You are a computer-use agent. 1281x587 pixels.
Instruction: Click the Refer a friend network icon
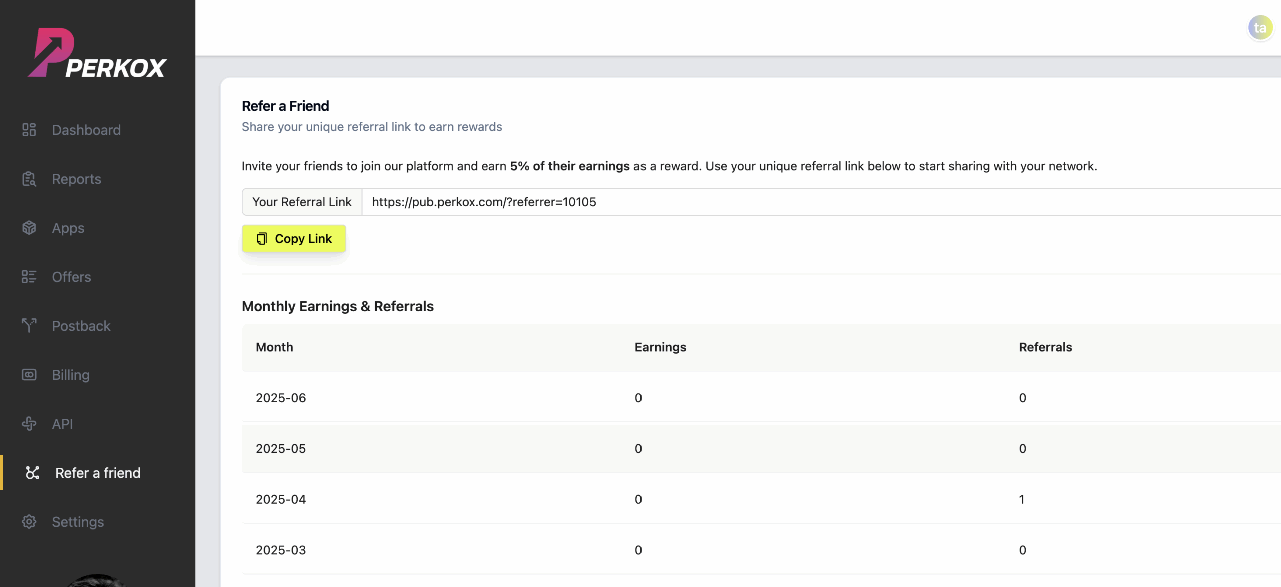tap(32, 473)
